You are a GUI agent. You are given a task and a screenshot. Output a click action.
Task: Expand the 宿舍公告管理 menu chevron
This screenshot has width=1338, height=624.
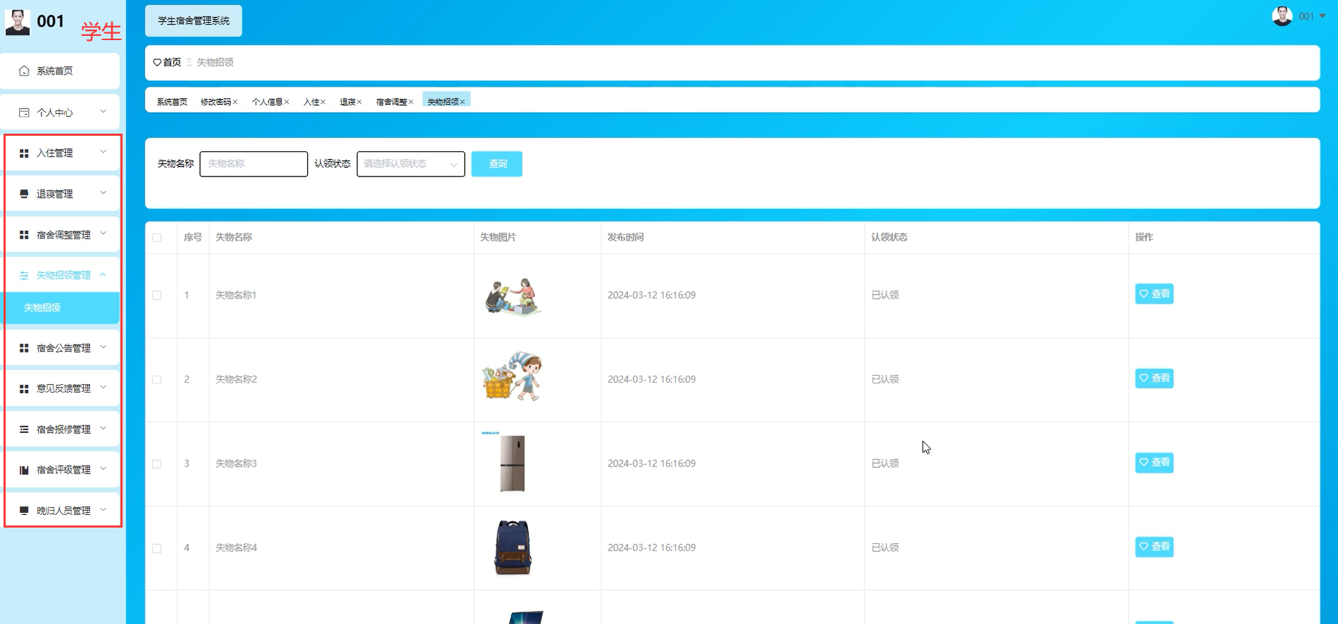[104, 347]
